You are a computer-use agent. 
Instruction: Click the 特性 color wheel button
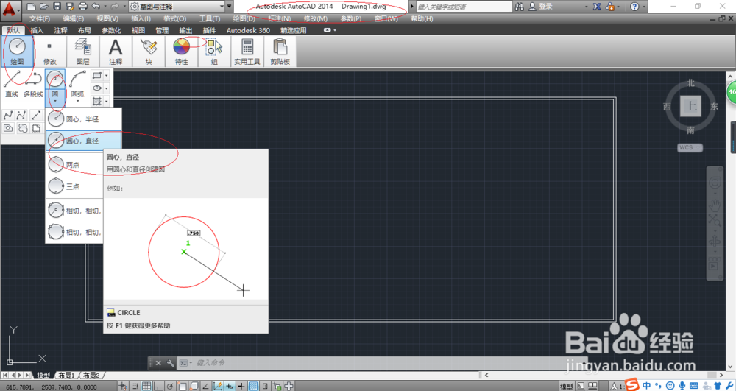click(181, 51)
